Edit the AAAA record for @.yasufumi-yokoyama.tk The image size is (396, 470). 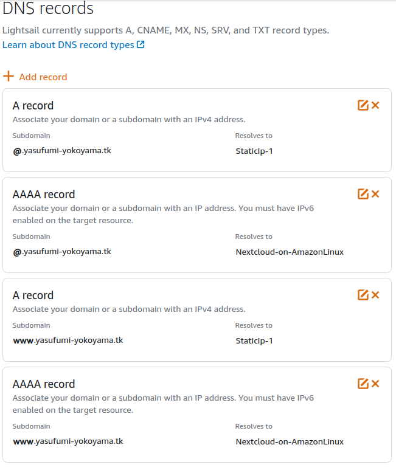363,194
